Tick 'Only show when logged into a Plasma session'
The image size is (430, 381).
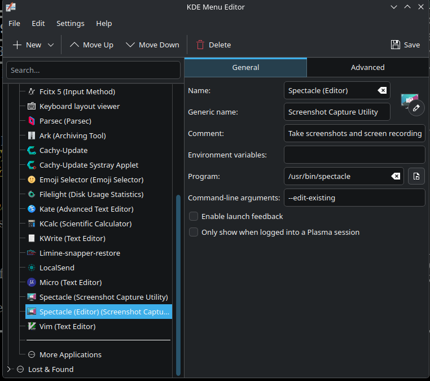pos(194,232)
